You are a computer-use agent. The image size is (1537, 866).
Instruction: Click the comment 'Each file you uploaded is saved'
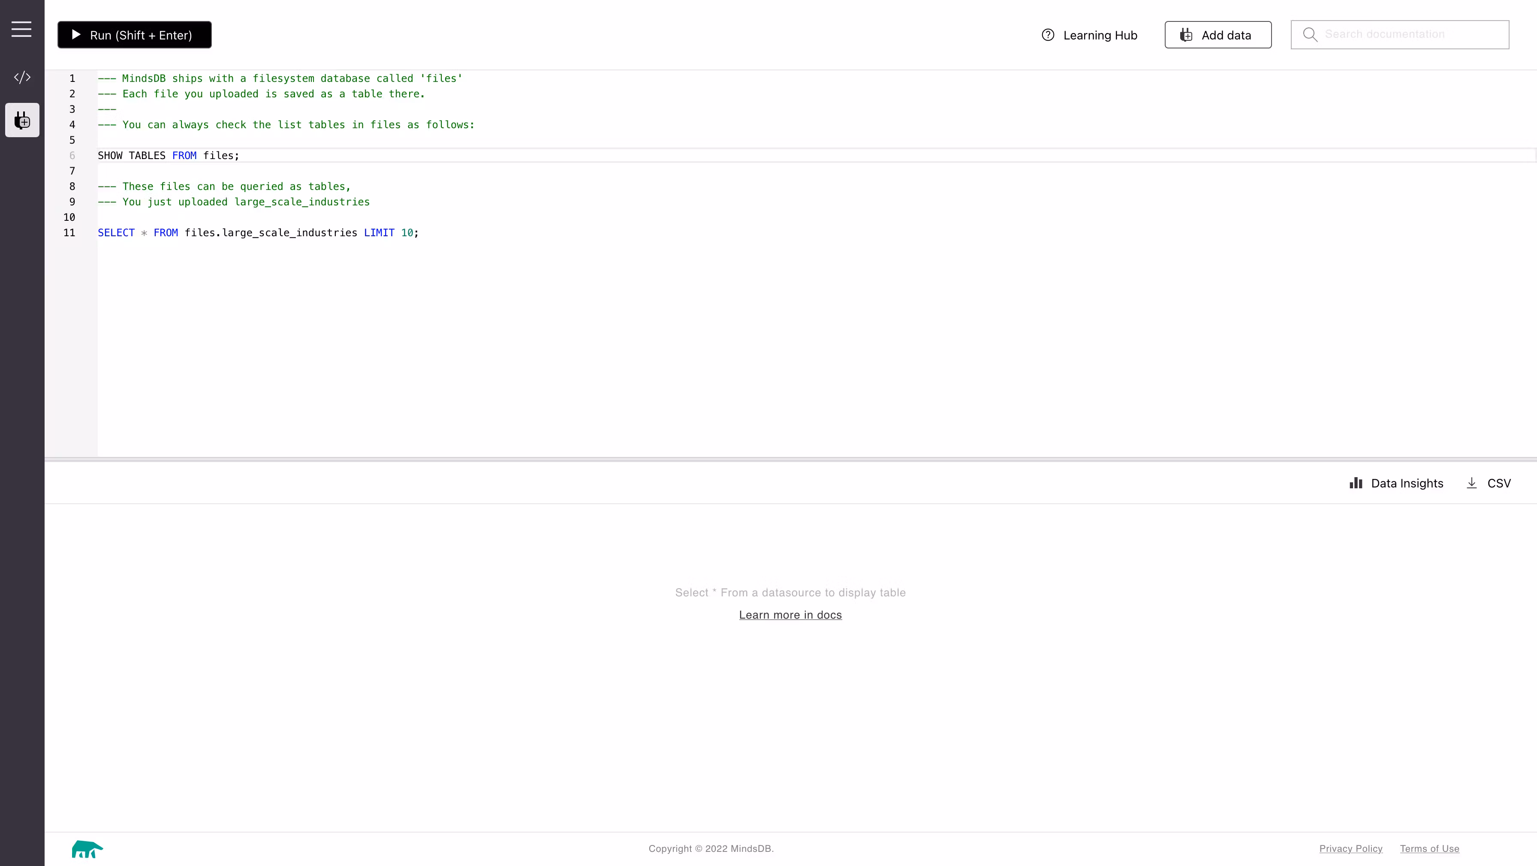261,93
